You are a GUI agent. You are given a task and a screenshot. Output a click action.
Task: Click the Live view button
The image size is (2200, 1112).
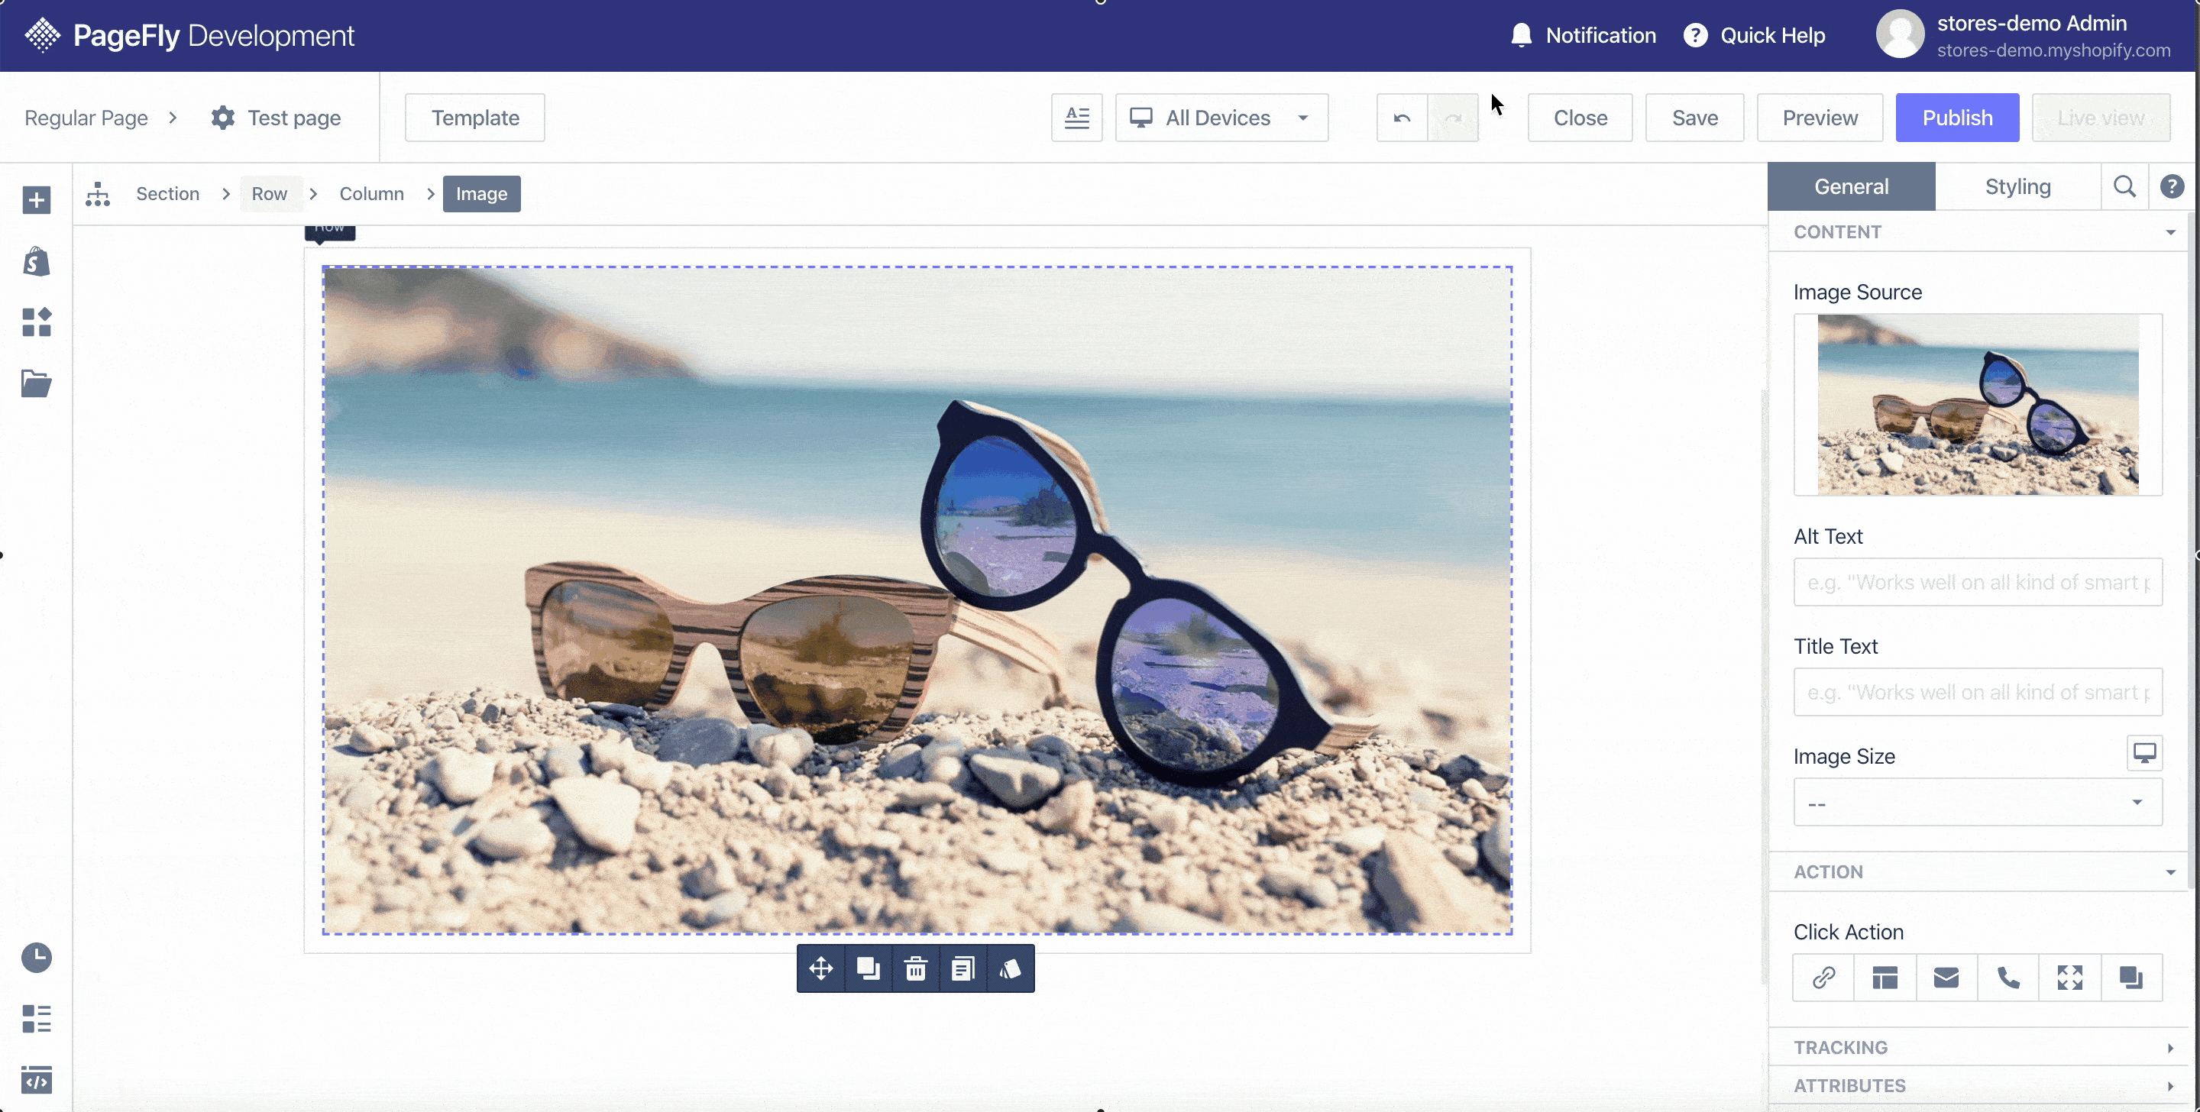[x=2100, y=118]
